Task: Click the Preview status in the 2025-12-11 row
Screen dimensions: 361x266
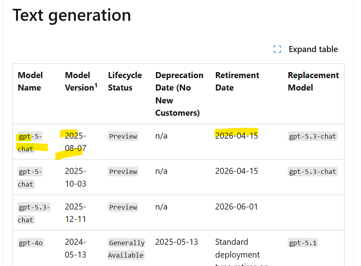Action: pos(123,207)
